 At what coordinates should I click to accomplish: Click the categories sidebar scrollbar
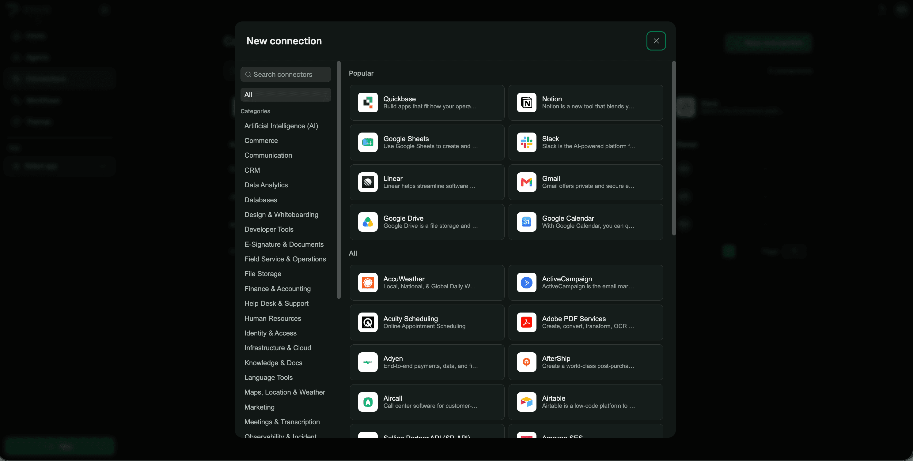[x=339, y=180]
